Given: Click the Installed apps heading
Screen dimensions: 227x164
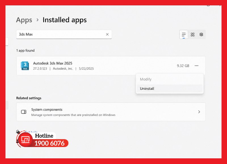Looking at the screenshot, I should (x=65, y=20).
